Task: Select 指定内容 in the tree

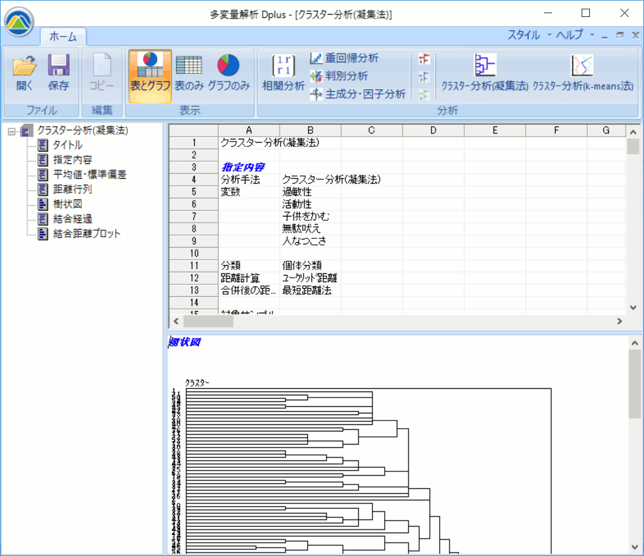Action: coord(72,160)
